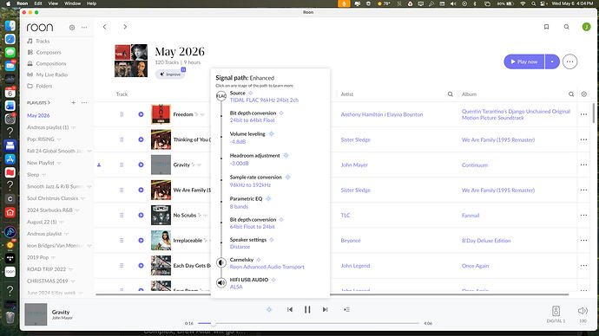Go forward with the right arrow
This screenshot has width=599, height=336.
[125, 27]
